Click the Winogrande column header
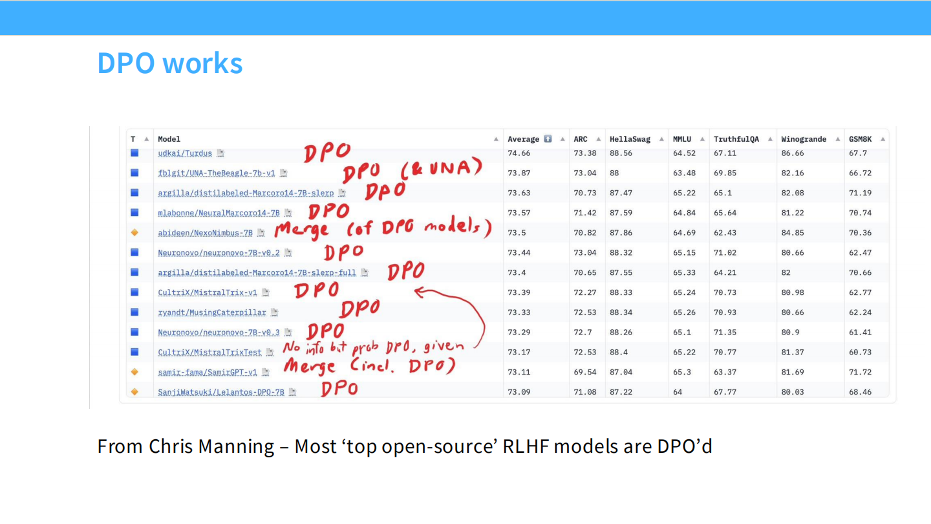The width and height of the screenshot is (931, 524). coord(803,139)
